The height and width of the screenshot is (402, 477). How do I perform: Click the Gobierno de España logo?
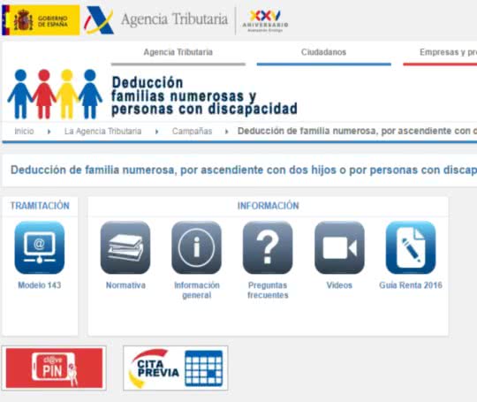(41, 20)
